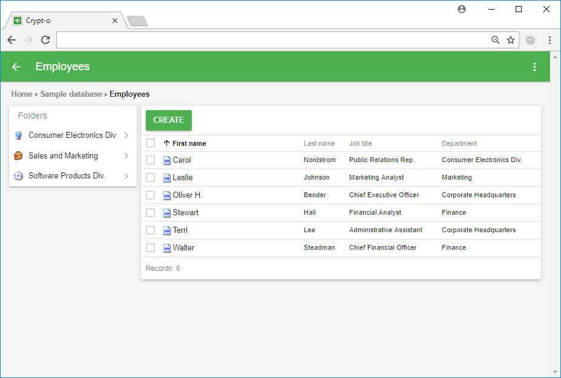This screenshot has height=378, width=561.
Task: Check the box for Walter's row
Action: 150,247
